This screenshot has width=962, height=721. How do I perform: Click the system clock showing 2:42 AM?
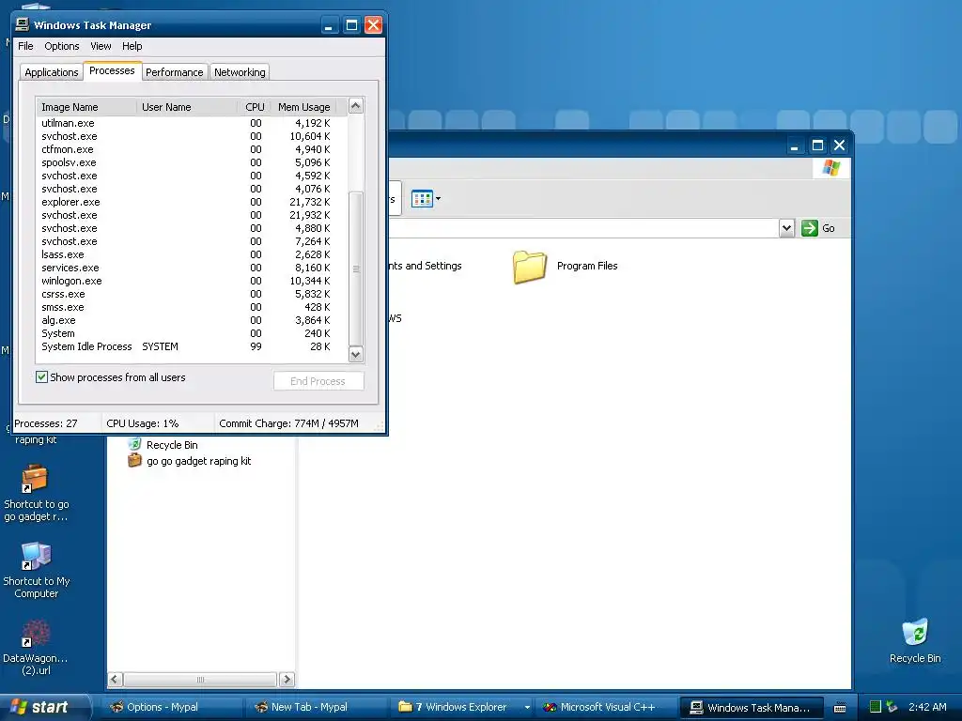click(927, 707)
